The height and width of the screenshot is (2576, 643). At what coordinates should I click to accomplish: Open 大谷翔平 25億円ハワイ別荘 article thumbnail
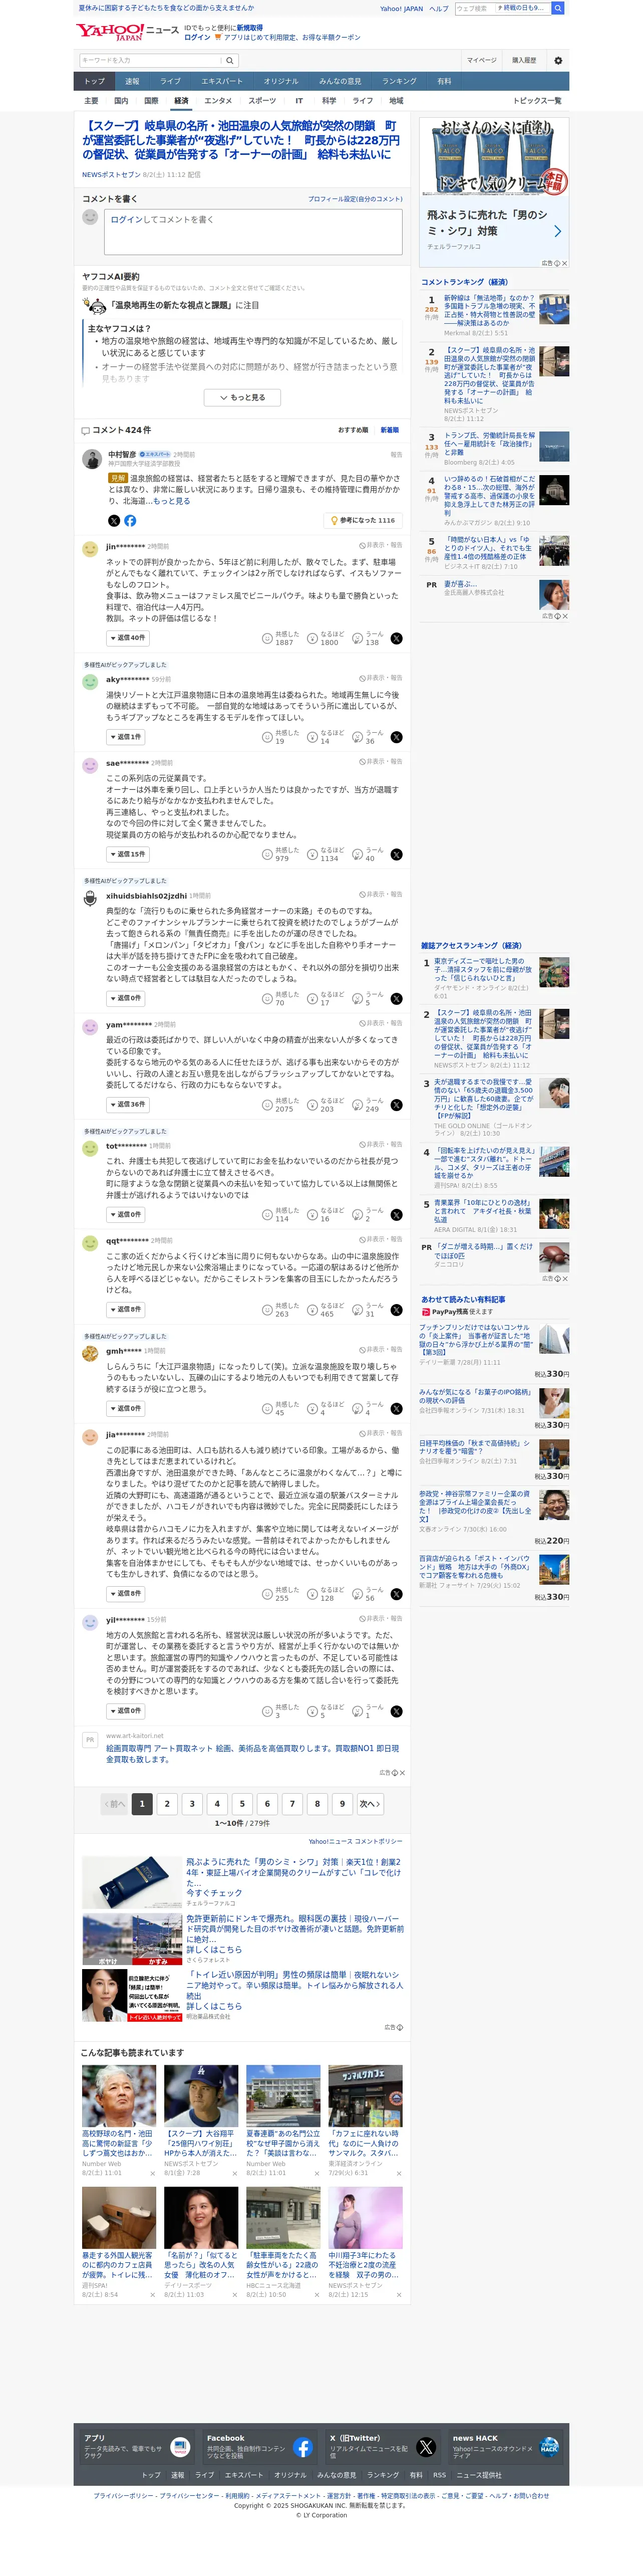[201, 2096]
